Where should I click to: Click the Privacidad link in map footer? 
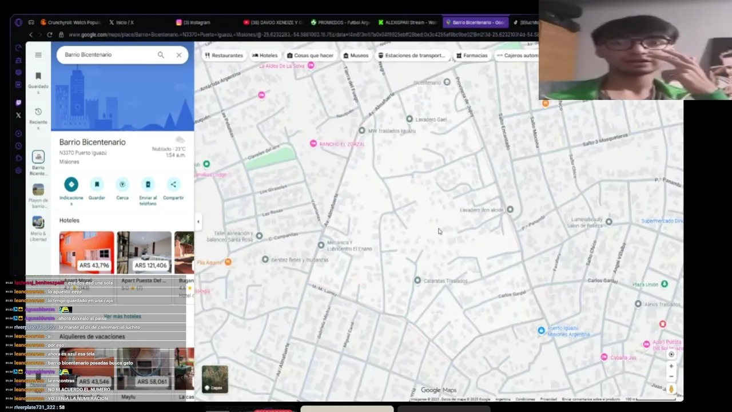tap(548, 399)
